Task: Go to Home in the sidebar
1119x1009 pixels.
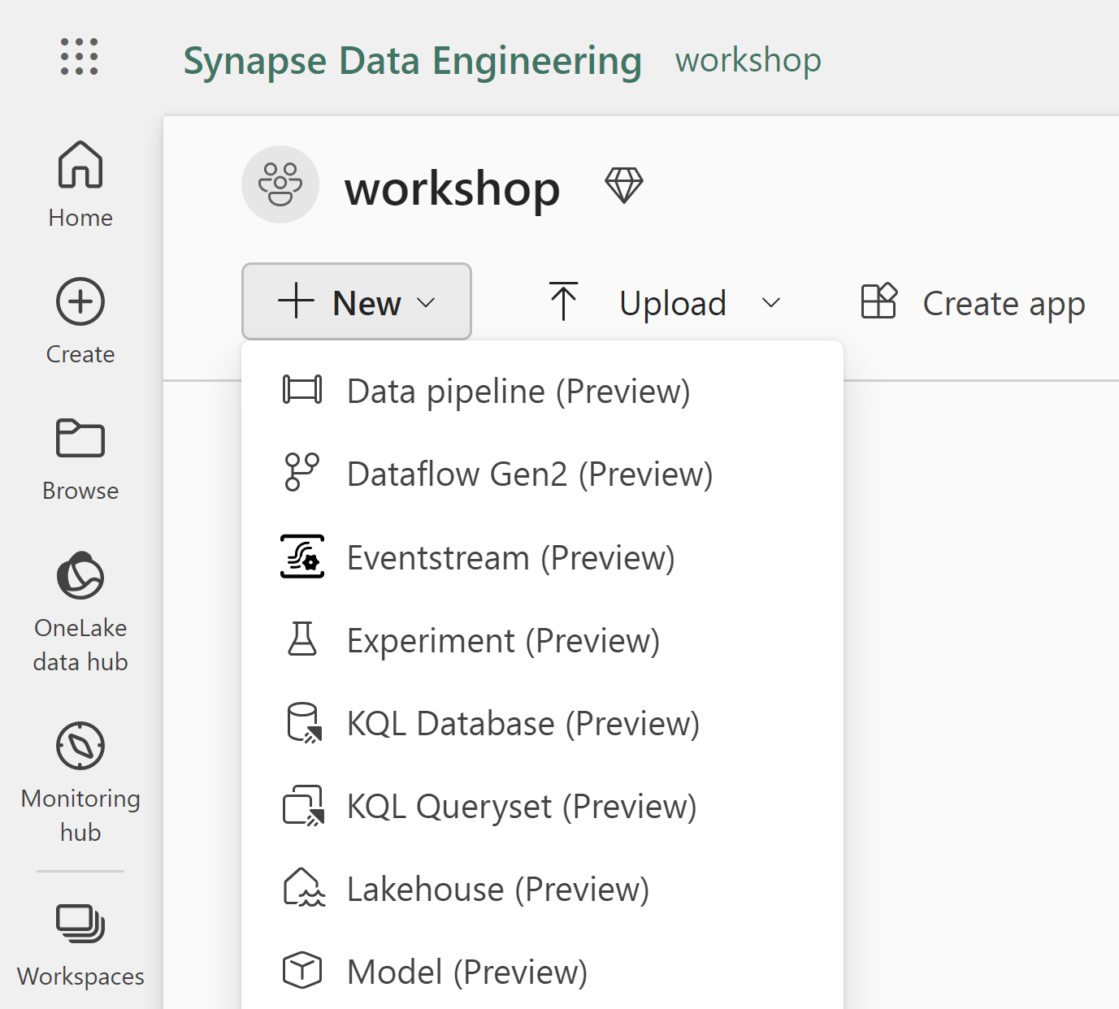Action: click(80, 184)
